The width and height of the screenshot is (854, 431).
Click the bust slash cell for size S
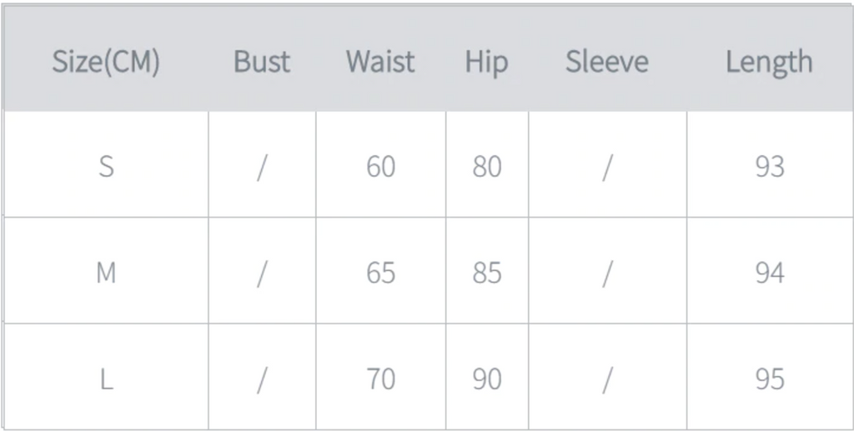(262, 167)
